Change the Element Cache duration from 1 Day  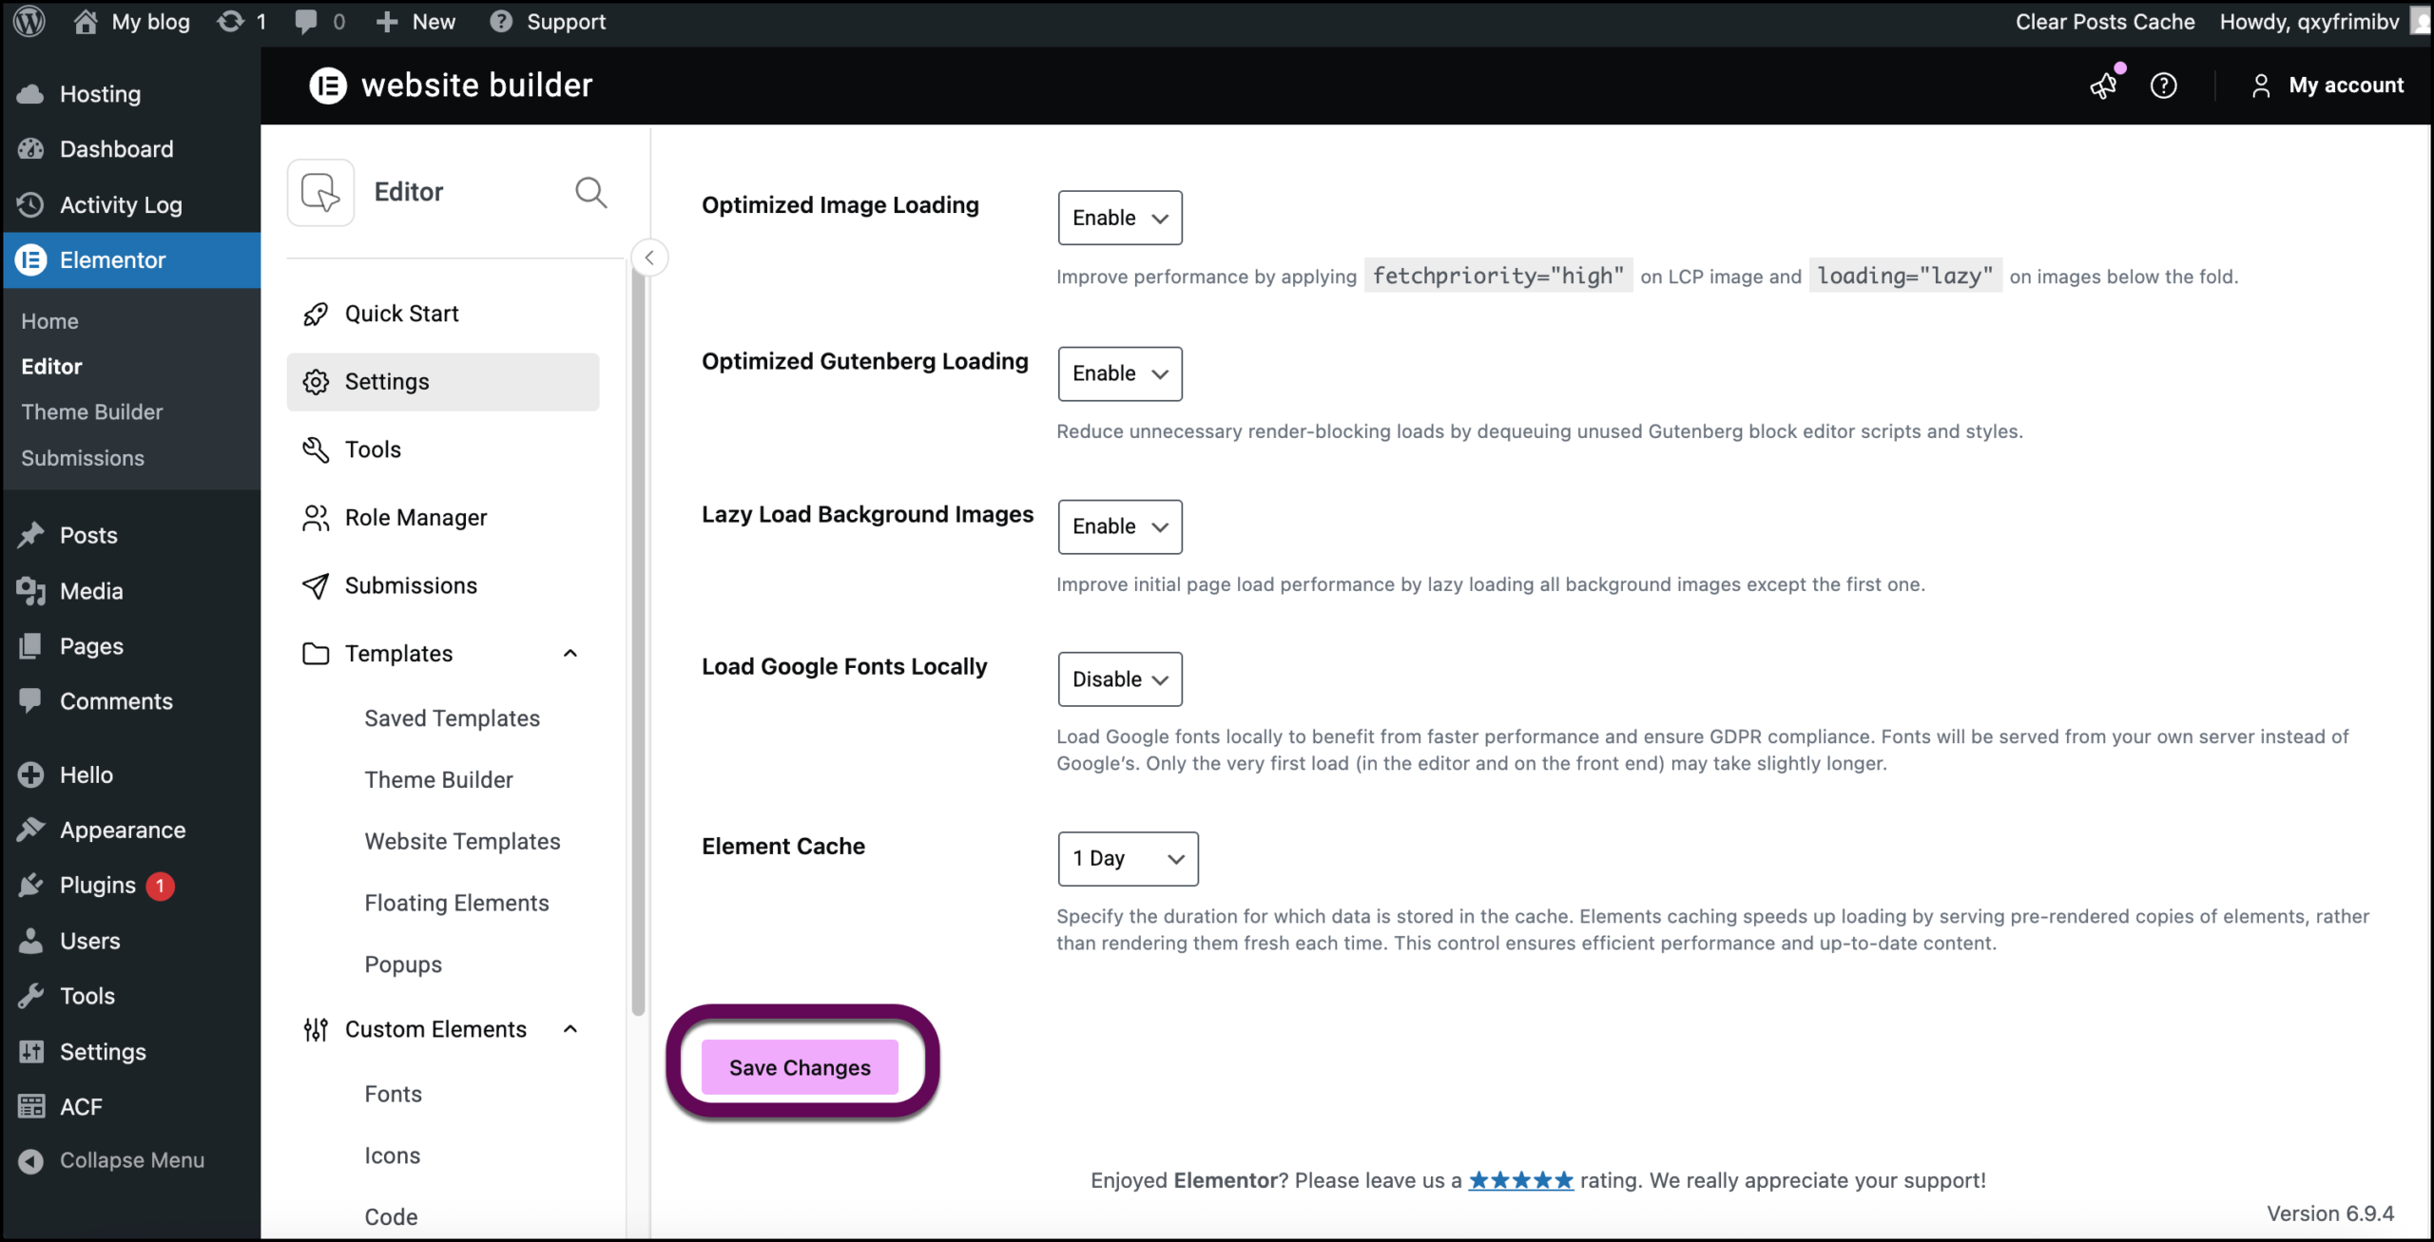tap(1127, 858)
